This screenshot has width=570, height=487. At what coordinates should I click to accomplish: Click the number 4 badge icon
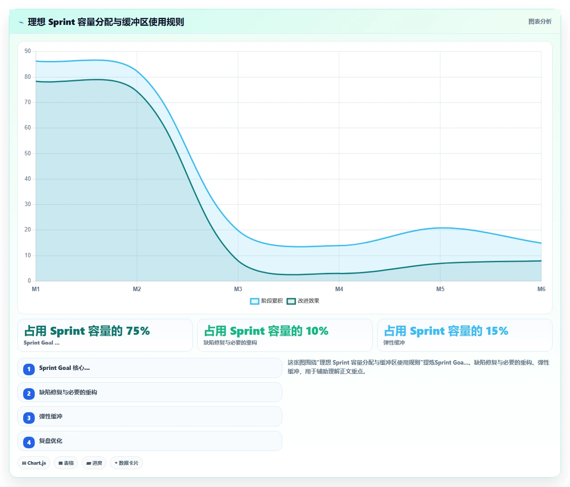pyautogui.click(x=29, y=442)
